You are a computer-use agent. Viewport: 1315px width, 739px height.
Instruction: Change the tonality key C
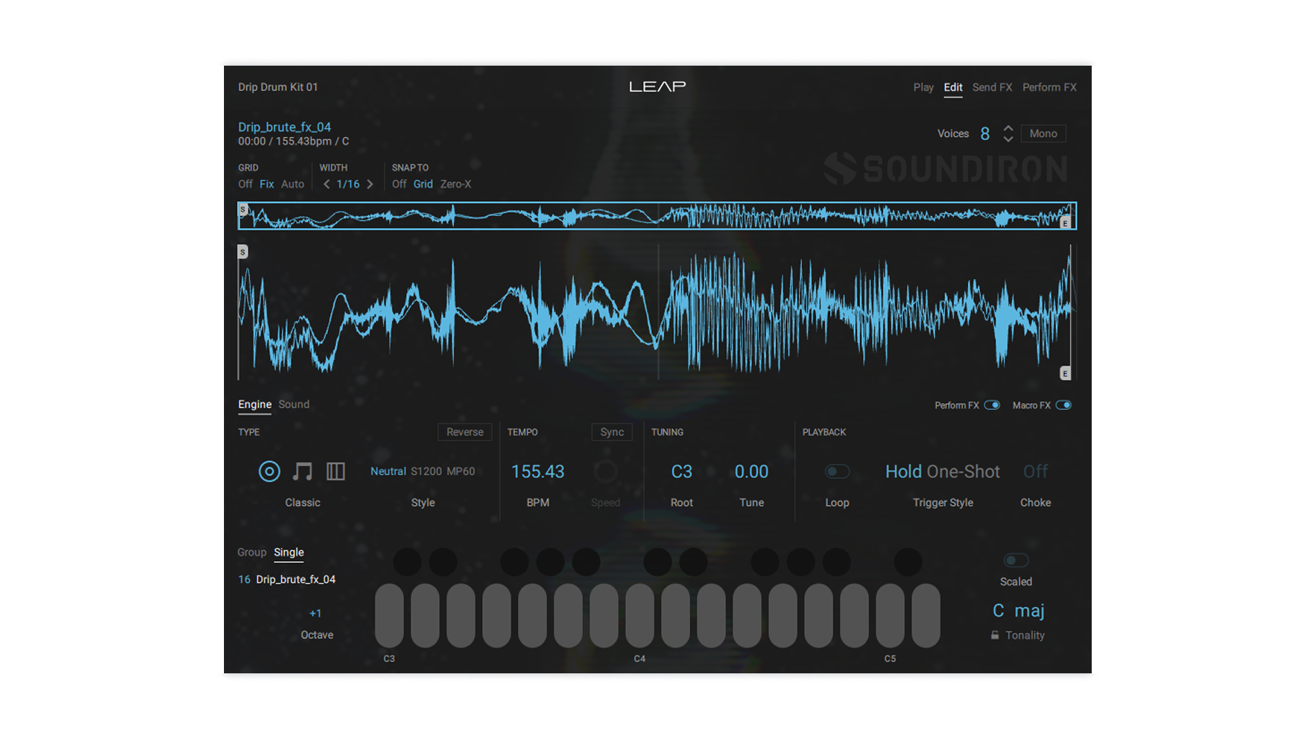click(x=999, y=610)
